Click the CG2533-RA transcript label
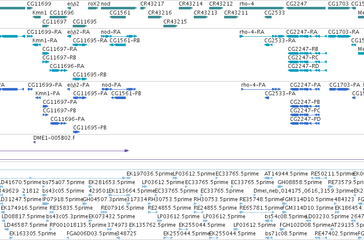This screenshot has width=364, height=240. click(x=280, y=40)
